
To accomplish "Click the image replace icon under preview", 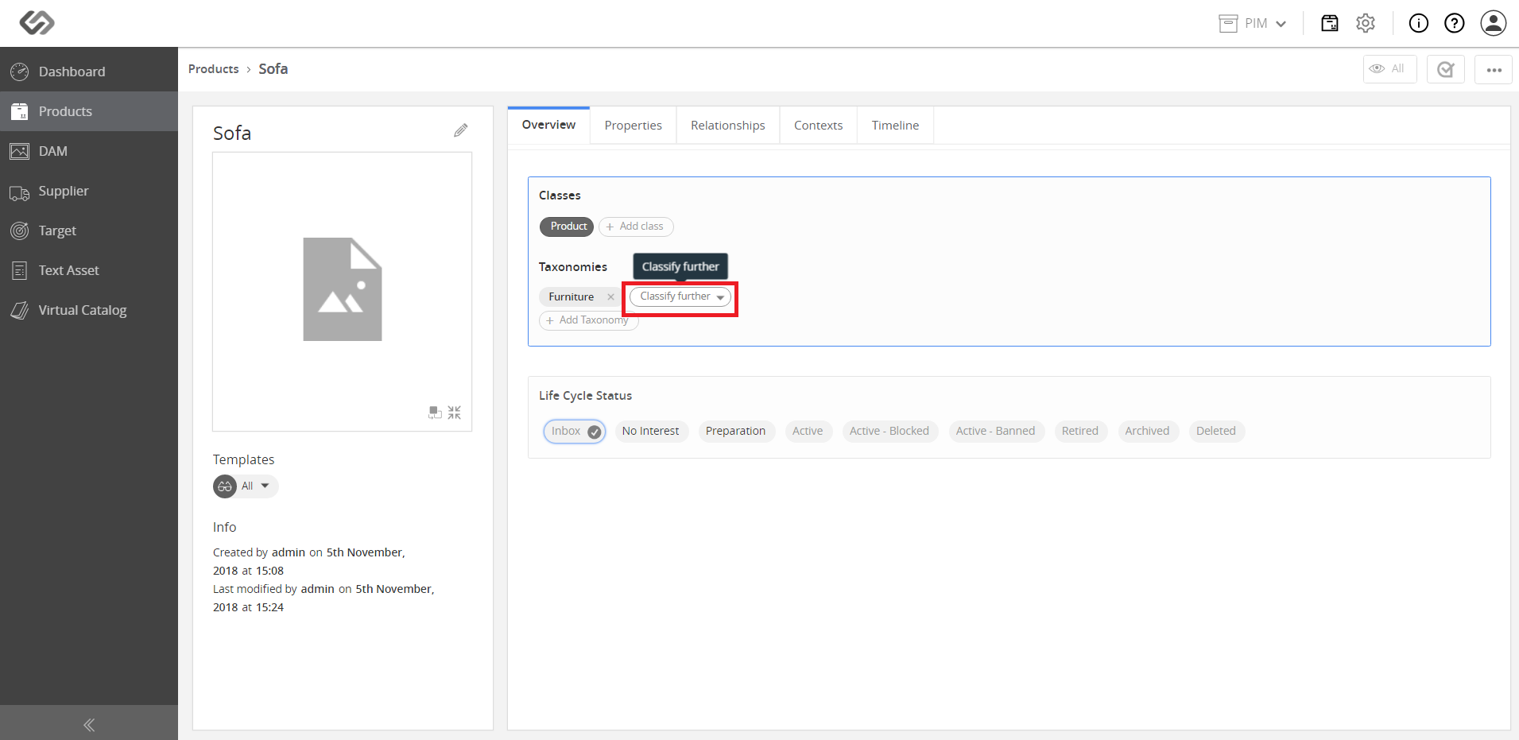I will click(435, 413).
